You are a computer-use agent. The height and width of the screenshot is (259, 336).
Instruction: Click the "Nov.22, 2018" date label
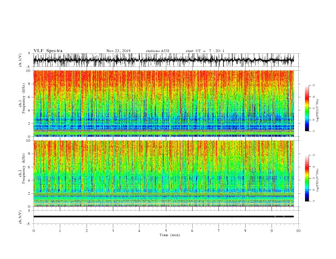(x=118, y=51)
